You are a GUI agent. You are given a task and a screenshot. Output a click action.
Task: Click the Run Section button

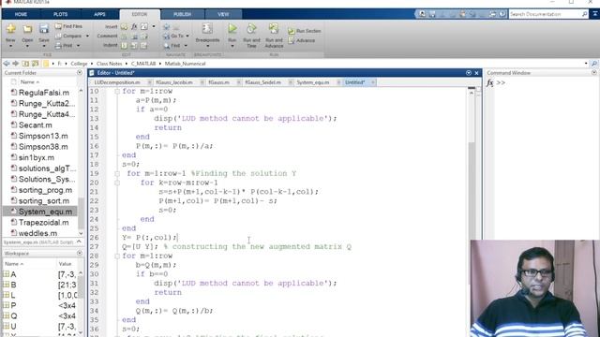(x=305, y=31)
